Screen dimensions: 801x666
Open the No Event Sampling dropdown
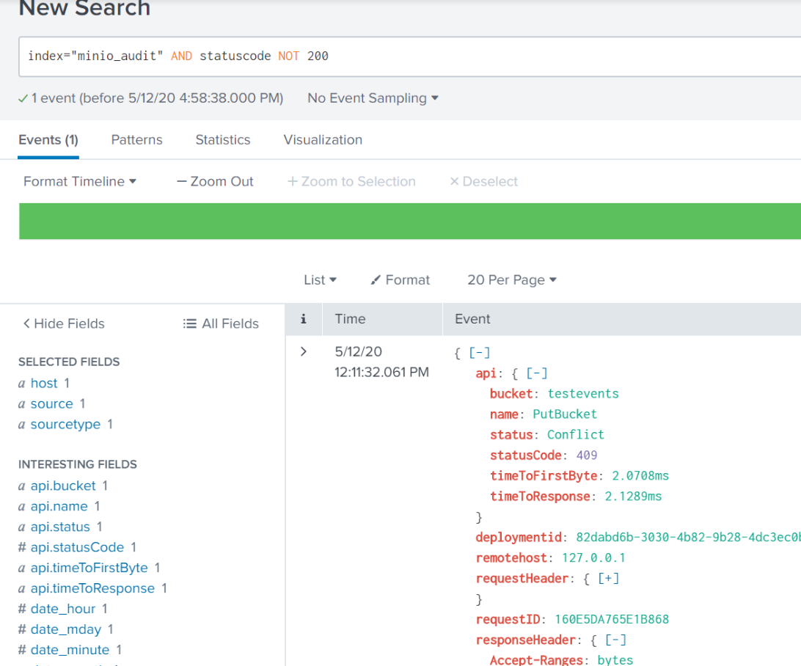coord(373,98)
